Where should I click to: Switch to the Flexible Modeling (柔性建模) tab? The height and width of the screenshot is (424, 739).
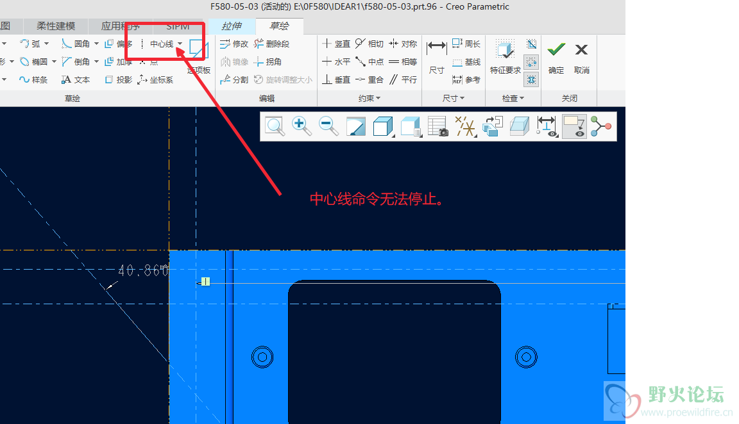[x=56, y=26]
